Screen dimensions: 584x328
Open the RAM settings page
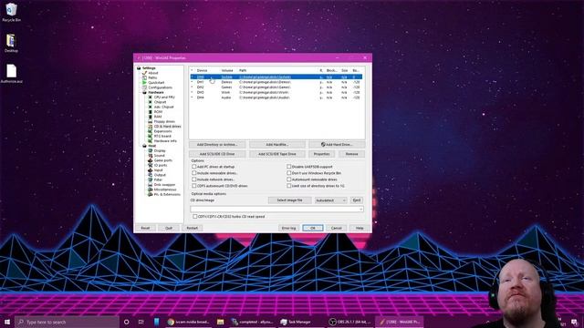click(x=158, y=117)
